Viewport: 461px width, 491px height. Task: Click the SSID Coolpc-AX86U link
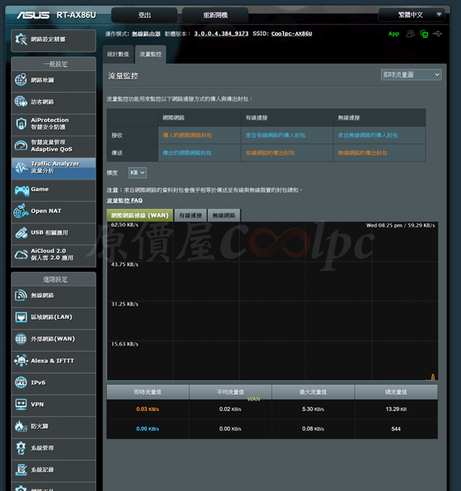coord(292,33)
